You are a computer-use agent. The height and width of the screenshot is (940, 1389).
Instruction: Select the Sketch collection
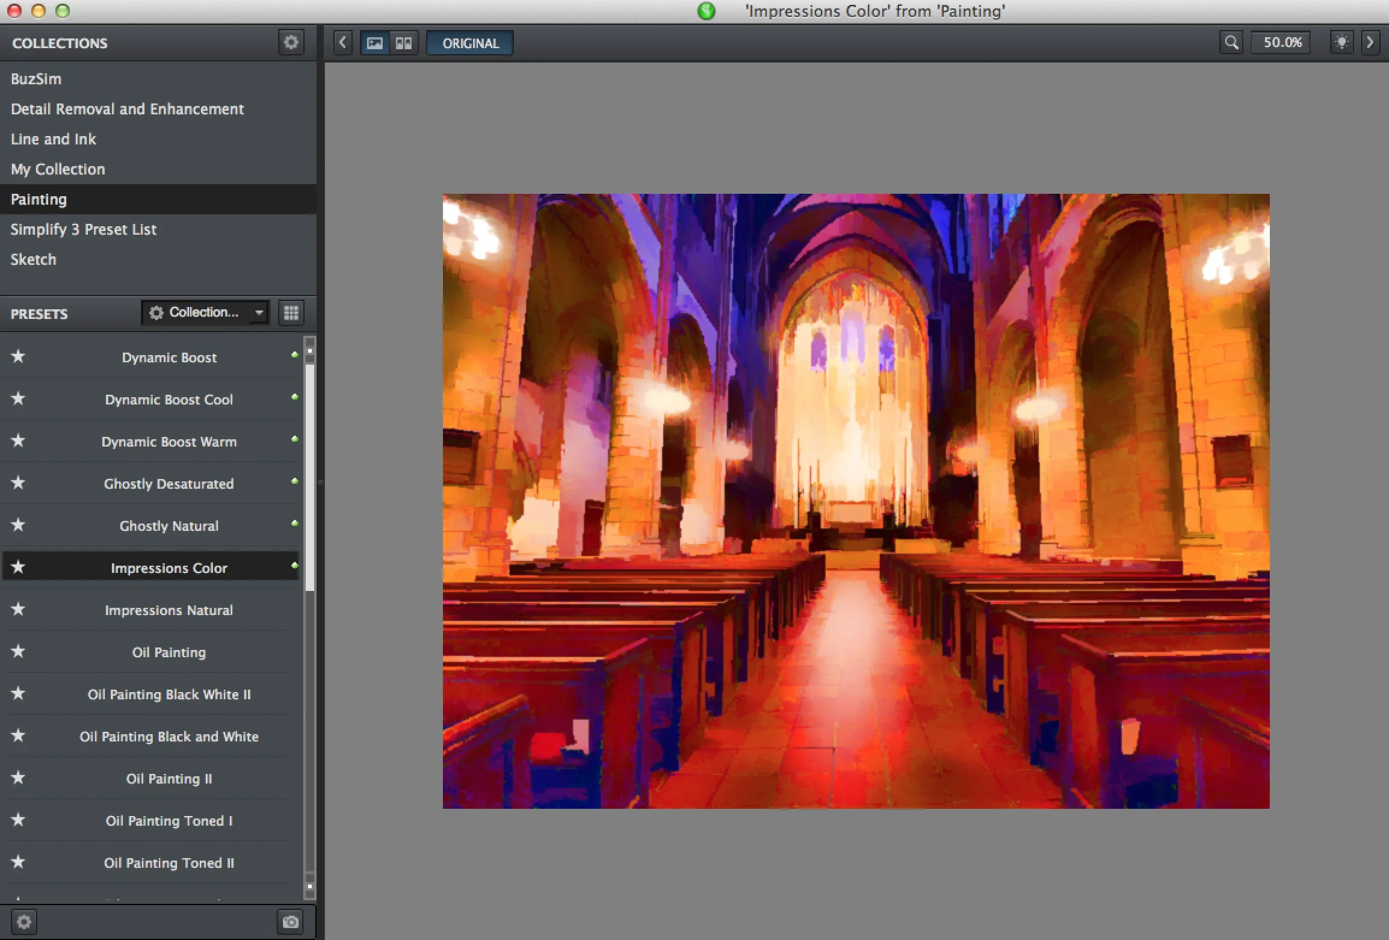[158, 259]
